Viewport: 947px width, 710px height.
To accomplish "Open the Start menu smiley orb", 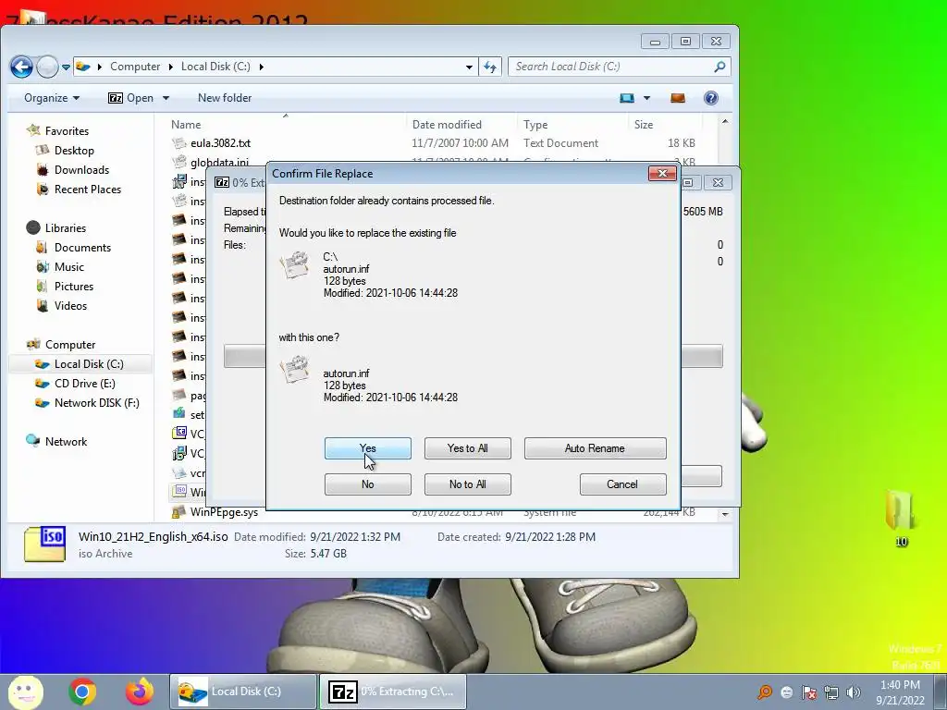I will point(25,692).
